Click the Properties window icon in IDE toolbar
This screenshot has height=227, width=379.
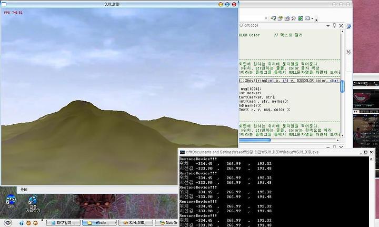coord(280,18)
